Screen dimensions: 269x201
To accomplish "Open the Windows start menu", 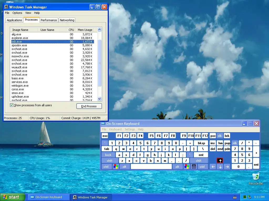I will 12,197.
